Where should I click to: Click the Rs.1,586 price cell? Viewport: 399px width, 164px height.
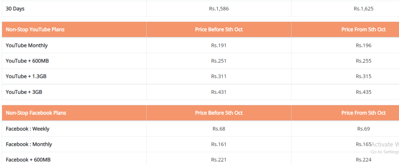coord(219,9)
